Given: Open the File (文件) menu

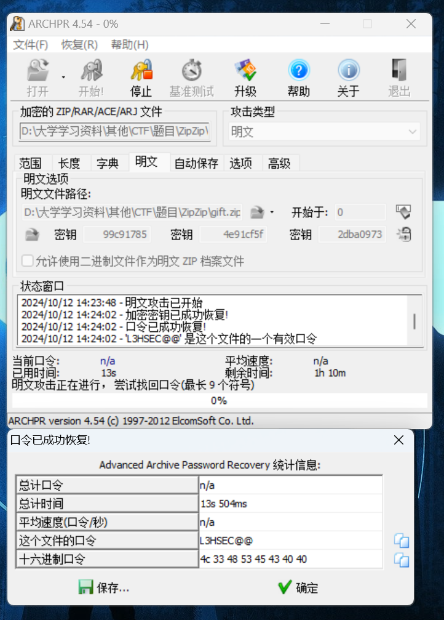Looking at the screenshot, I should pyautogui.click(x=30, y=45).
